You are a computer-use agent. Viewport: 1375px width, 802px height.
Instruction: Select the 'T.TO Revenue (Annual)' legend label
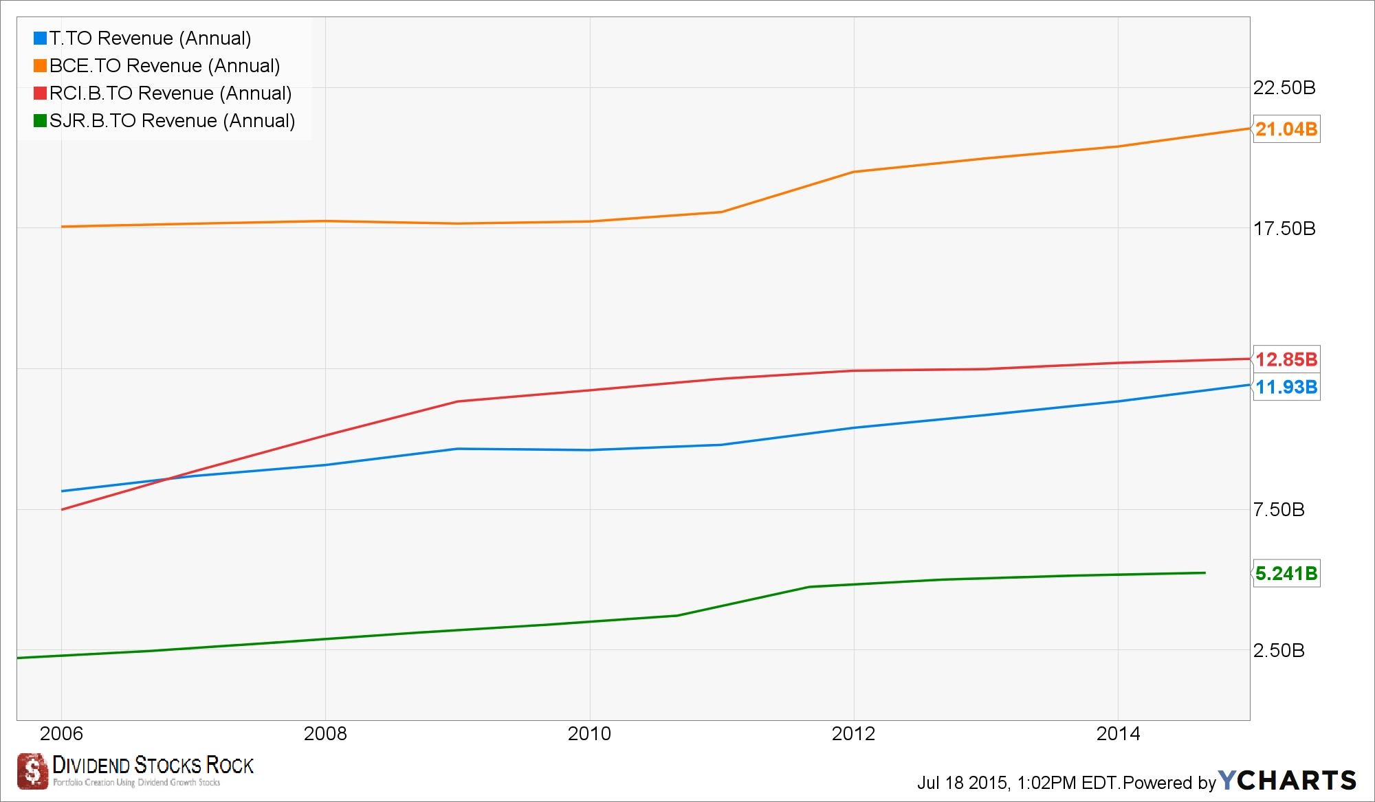click(151, 38)
